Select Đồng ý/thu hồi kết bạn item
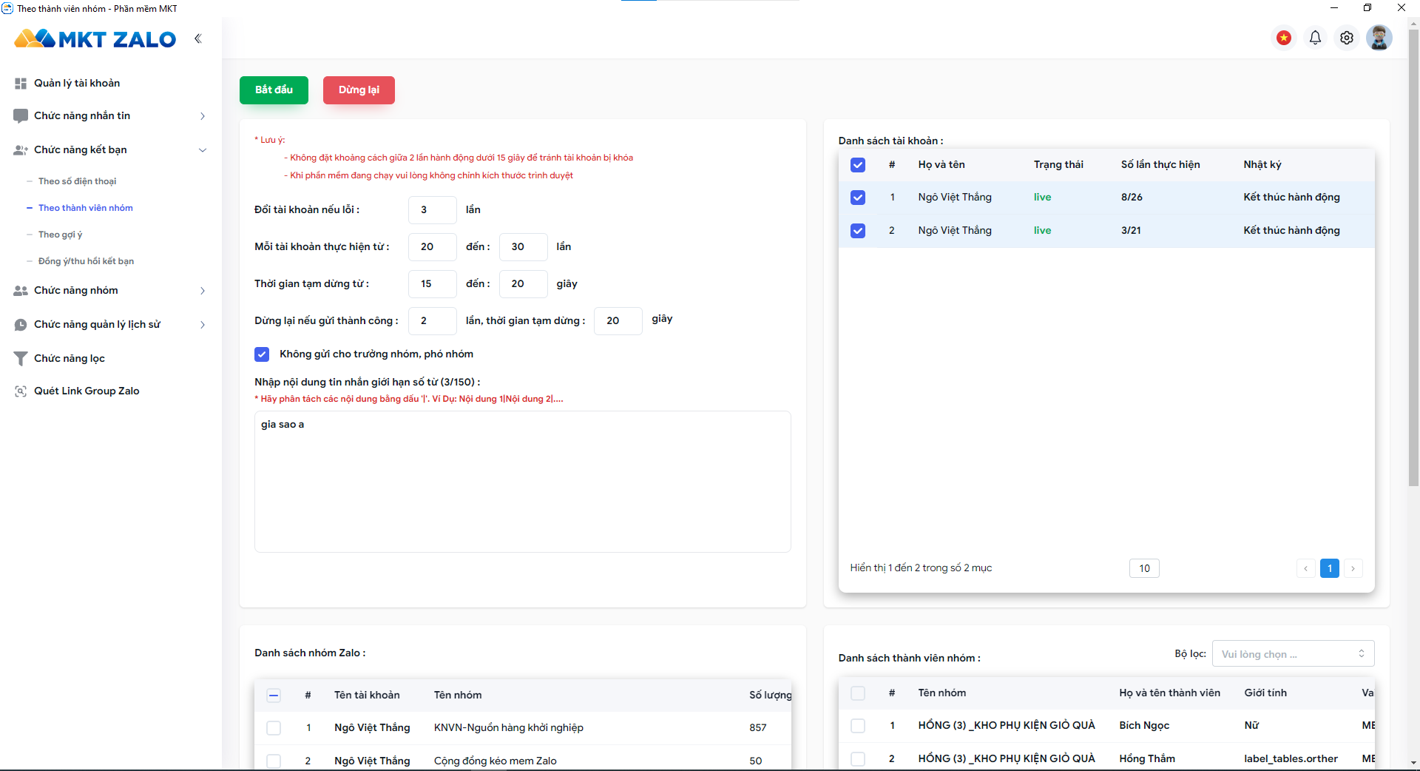Image resolution: width=1420 pixels, height=771 pixels. [x=86, y=261]
